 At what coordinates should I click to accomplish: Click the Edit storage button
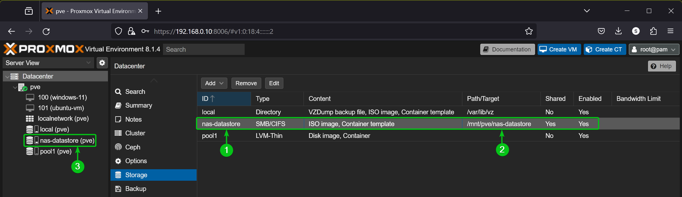274,83
